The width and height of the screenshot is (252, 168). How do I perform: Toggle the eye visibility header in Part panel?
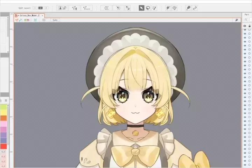pos(245,26)
